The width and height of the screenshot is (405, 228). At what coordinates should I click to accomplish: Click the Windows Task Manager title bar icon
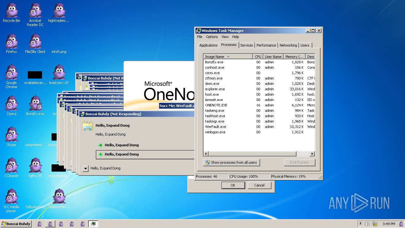tap(199, 31)
